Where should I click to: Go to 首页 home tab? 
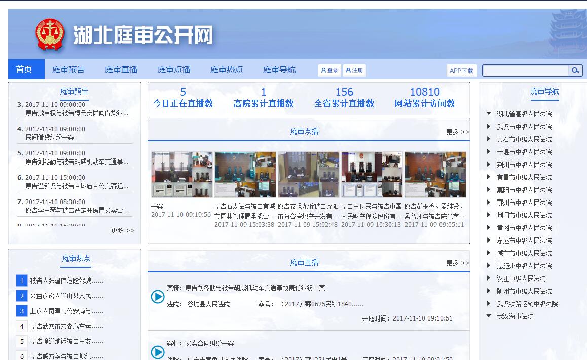[x=24, y=70]
